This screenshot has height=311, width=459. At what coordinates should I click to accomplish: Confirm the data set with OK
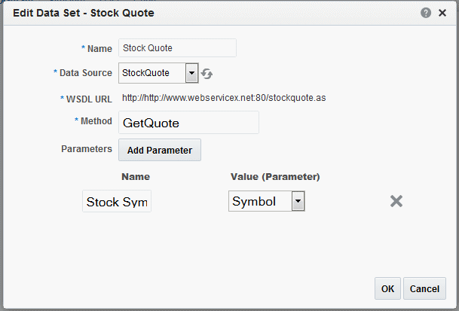tap(387, 288)
